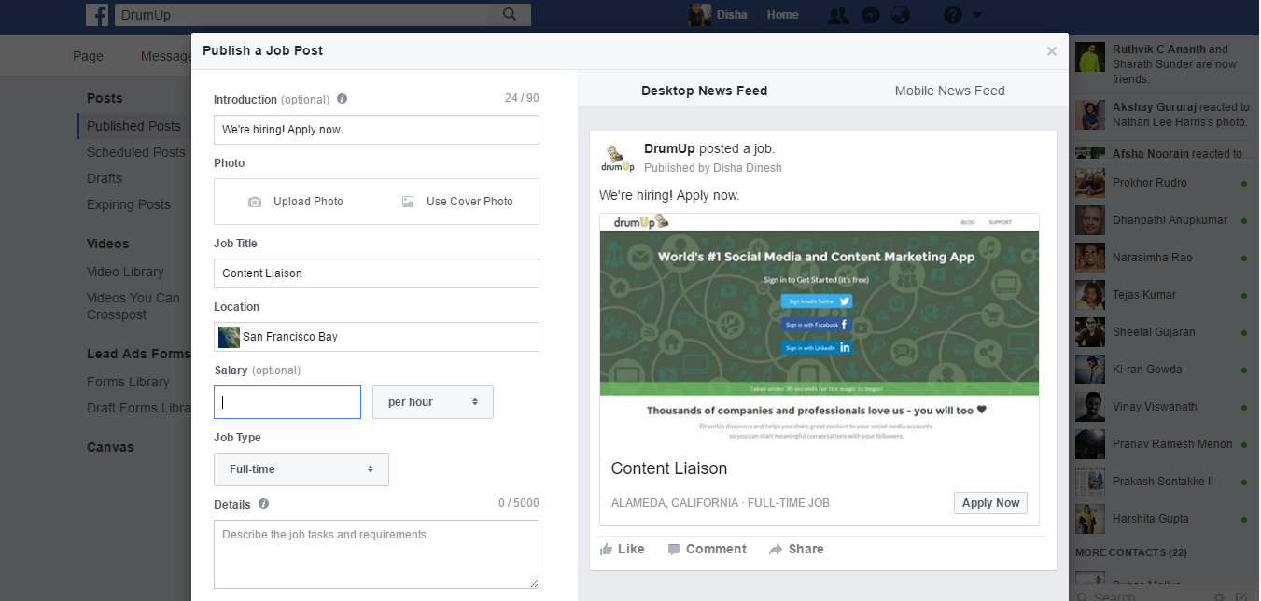Image resolution: width=1261 pixels, height=601 pixels.
Task: Select Published Posts in the sidebar
Action: pyautogui.click(x=133, y=126)
